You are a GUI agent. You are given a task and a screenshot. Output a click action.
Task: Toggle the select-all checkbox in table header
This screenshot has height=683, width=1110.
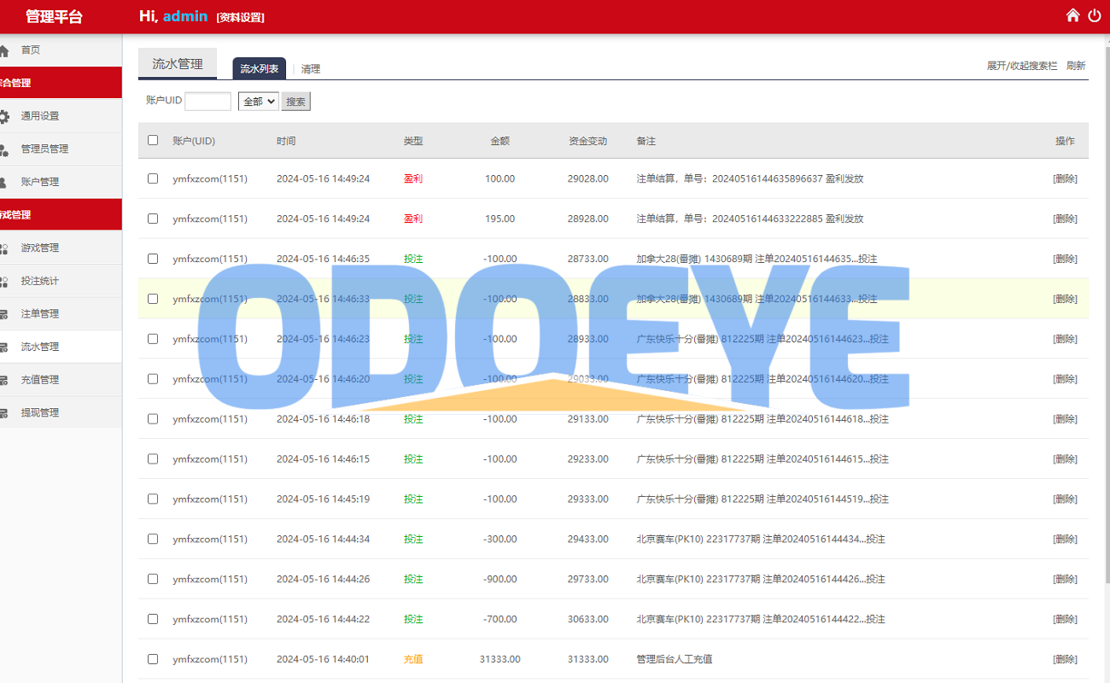pos(153,140)
